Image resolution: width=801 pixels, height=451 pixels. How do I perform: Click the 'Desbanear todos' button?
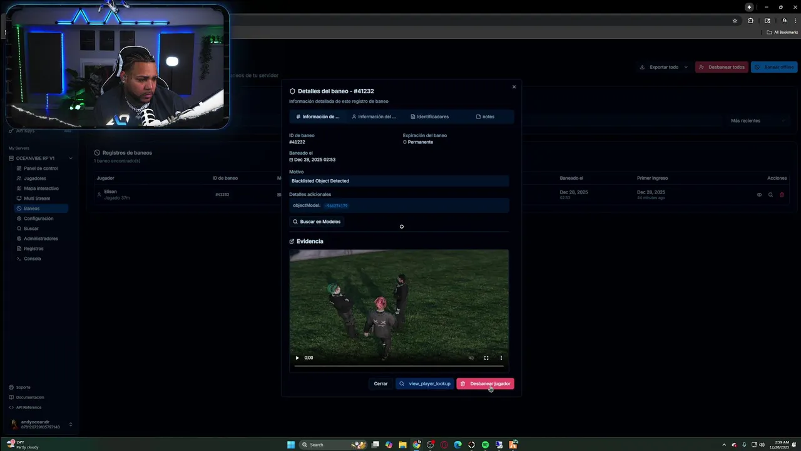[722, 67]
